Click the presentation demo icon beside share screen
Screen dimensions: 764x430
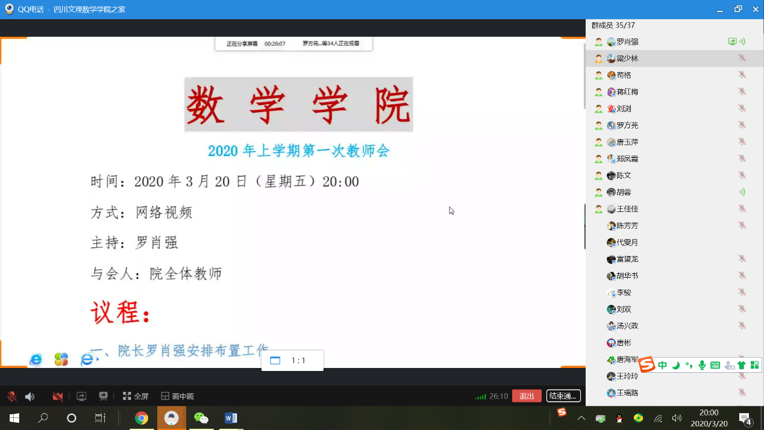click(x=103, y=396)
